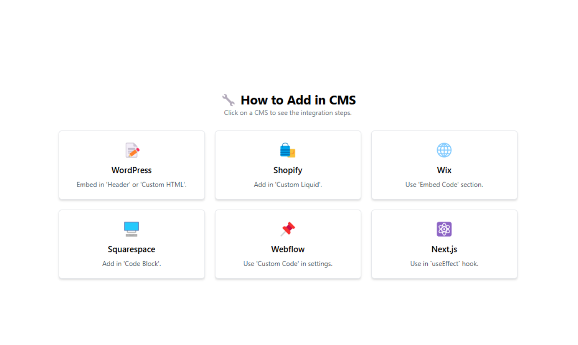Click the Wix globe icon
This screenshot has height=345, width=578.
tap(444, 150)
